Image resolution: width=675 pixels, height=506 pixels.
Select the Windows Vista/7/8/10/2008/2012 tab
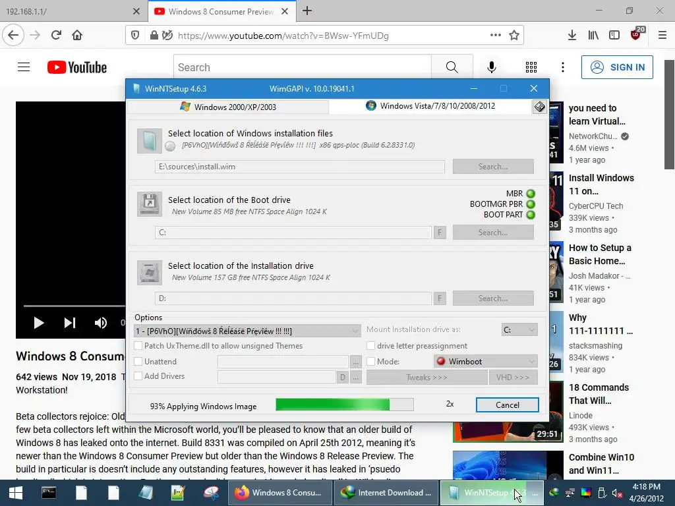pos(430,106)
